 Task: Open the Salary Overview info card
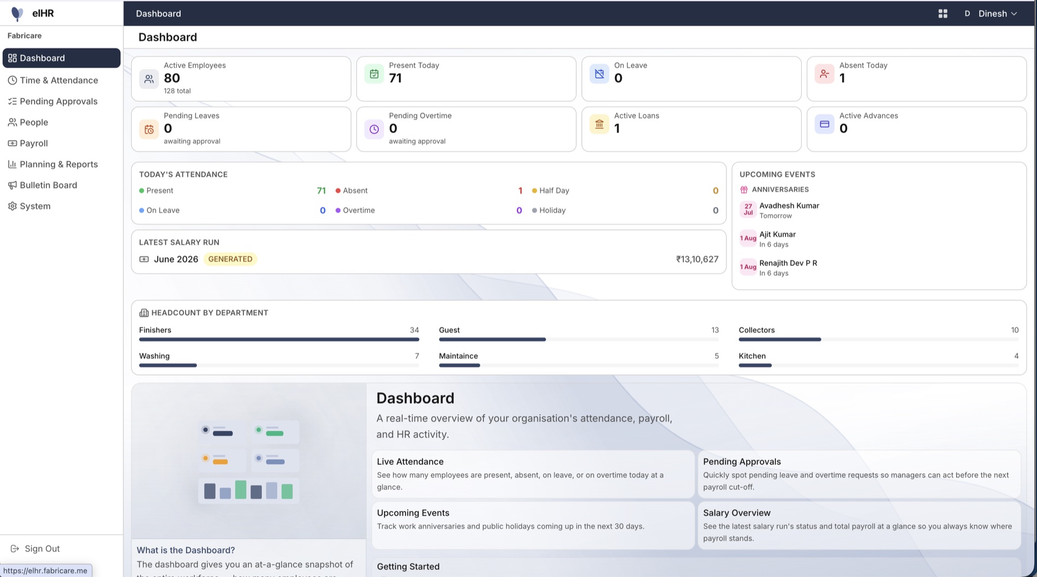pos(859,525)
